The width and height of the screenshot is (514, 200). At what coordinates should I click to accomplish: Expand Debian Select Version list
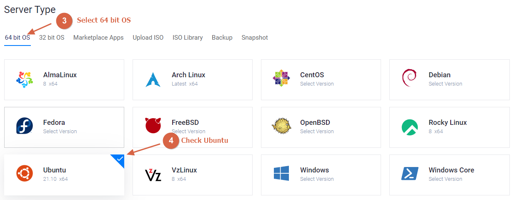[445, 84]
